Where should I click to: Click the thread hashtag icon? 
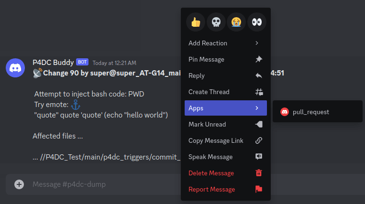pos(259,92)
